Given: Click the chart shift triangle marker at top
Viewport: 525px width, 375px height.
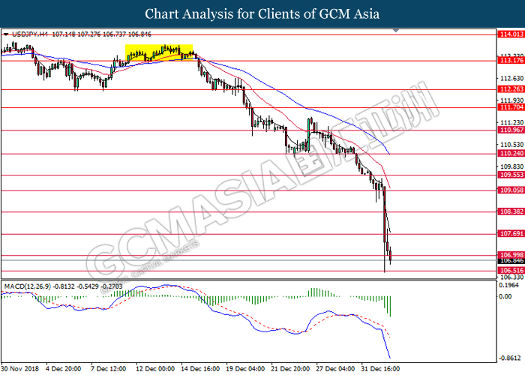Looking at the screenshot, I should (x=396, y=31).
